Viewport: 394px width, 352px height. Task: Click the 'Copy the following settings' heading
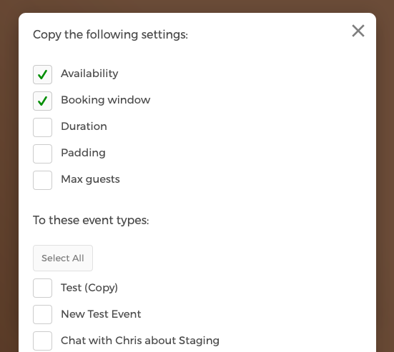tap(110, 34)
